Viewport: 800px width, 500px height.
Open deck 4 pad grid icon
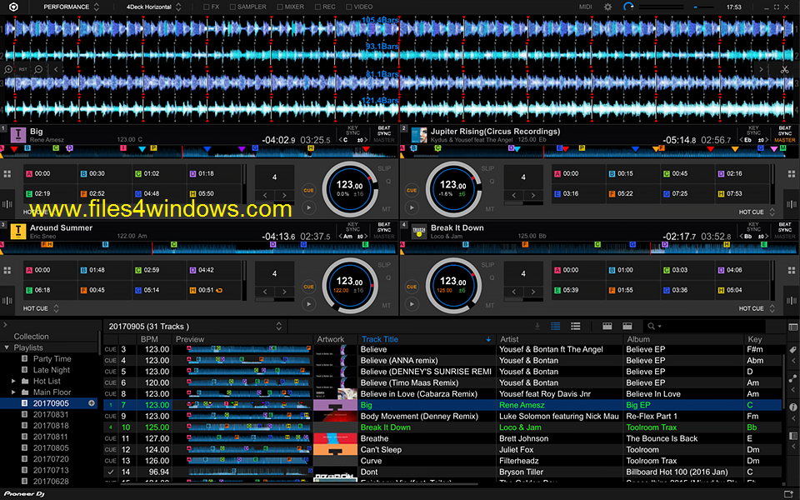click(792, 270)
